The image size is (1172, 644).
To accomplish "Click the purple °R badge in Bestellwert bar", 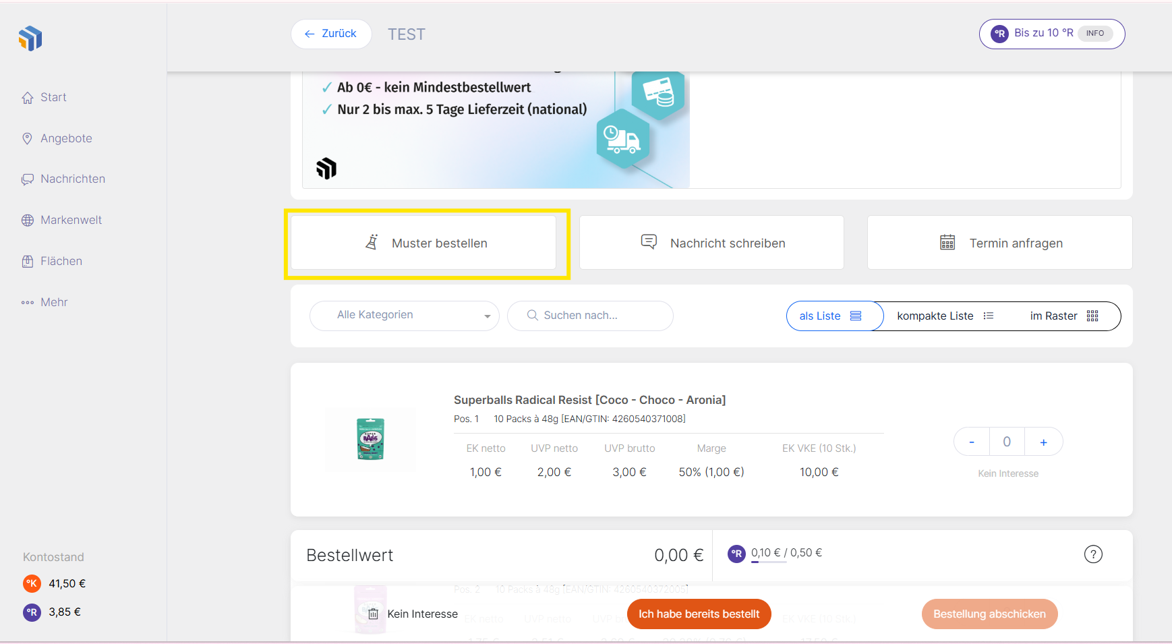I will click(736, 554).
